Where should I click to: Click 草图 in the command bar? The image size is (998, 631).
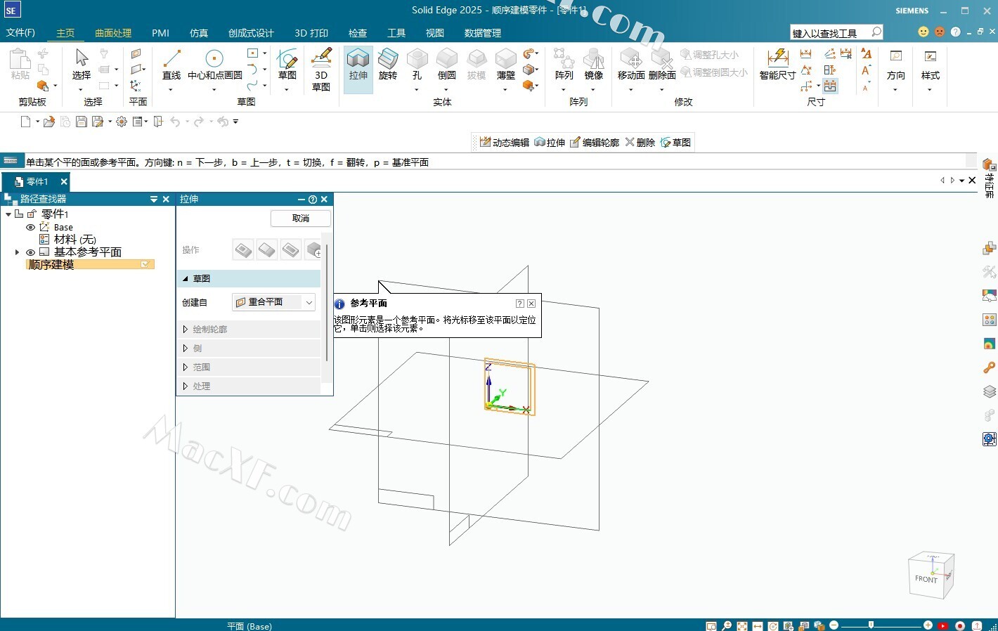click(675, 143)
